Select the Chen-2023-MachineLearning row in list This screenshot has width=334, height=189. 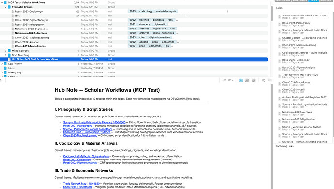(134, 37)
